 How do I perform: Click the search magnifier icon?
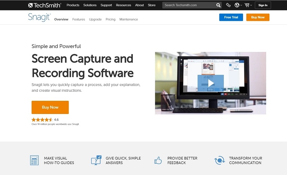218,5
